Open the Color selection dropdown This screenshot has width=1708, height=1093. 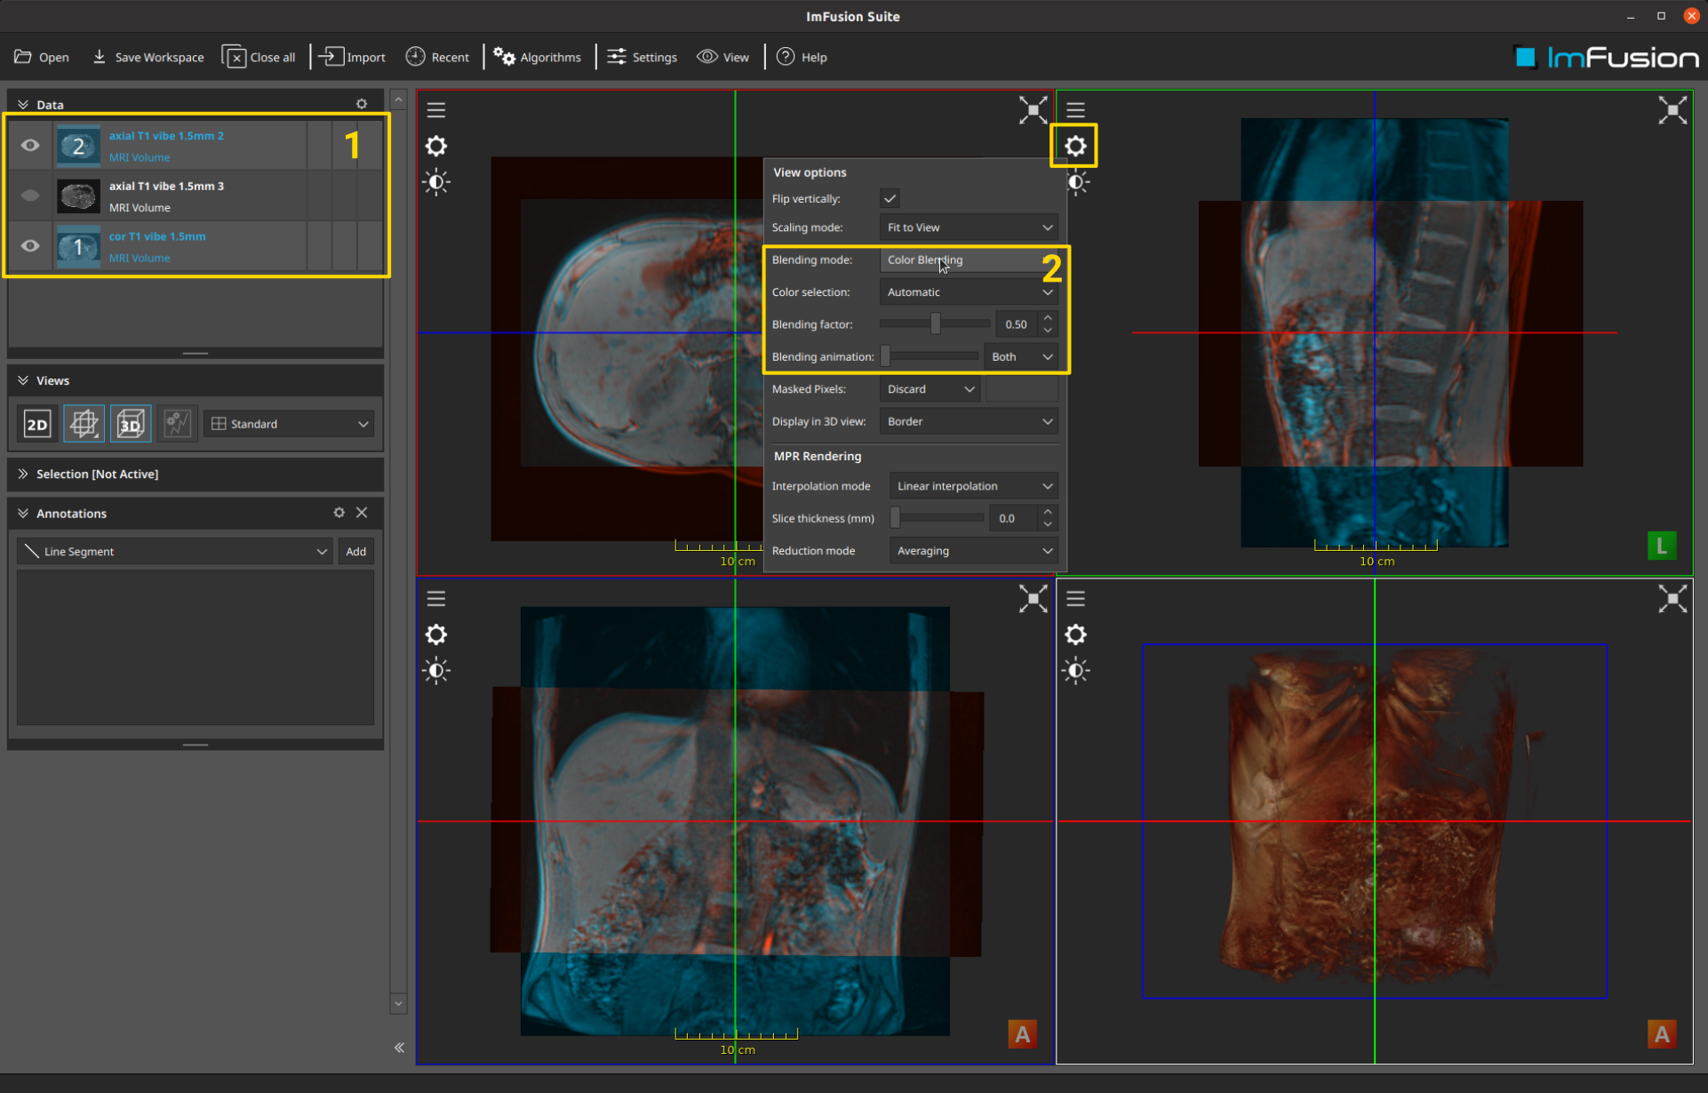click(969, 291)
